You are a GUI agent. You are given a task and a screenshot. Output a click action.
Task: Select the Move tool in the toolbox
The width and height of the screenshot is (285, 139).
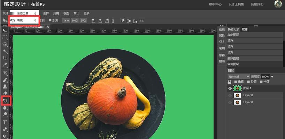click(5, 31)
